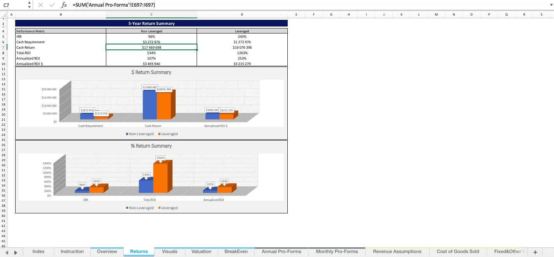Select the BreakEven sheet tab
554x257 pixels.
(x=236, y=251)
